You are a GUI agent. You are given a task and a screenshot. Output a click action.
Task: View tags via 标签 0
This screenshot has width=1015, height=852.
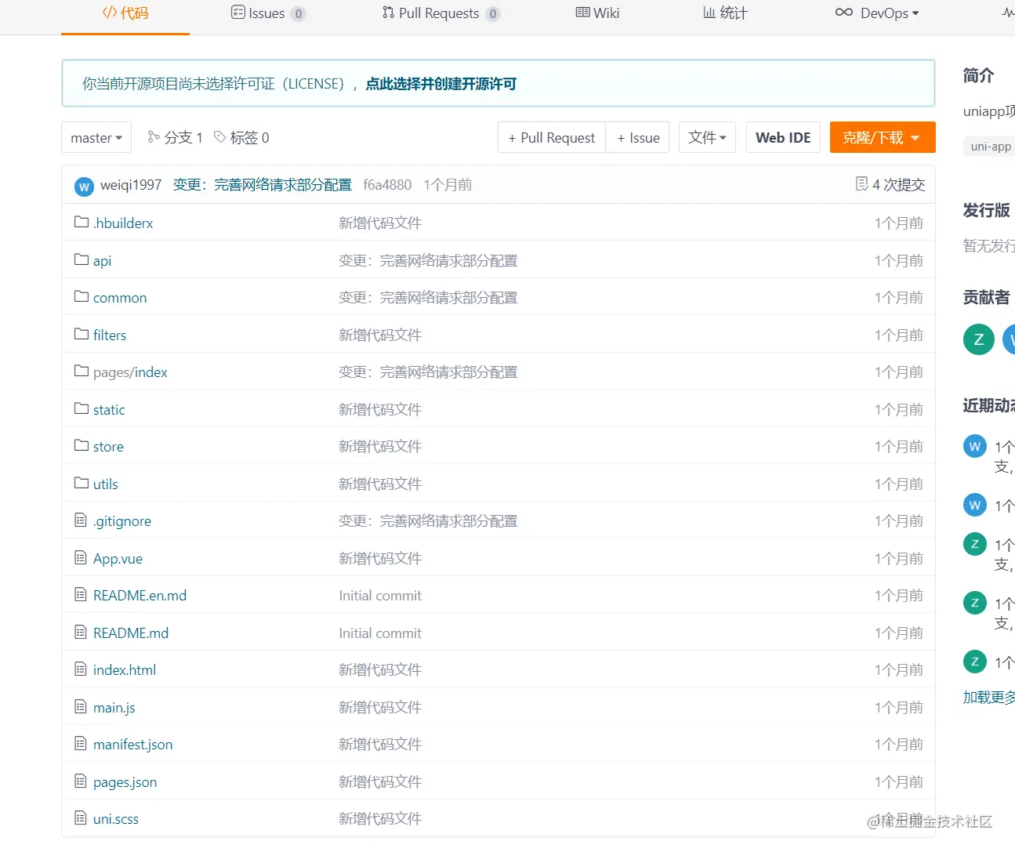coord(241,138)
